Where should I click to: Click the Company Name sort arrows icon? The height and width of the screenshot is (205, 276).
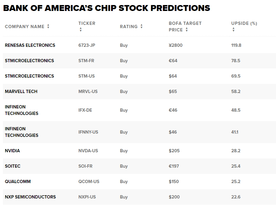pyautogui.click(x=48, y=26)
